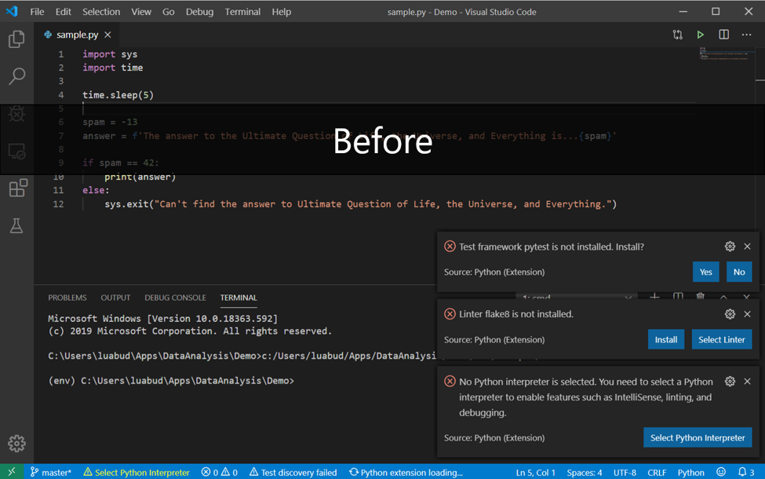The width and height of the screenshot is (765, 479).
Task: Create a new terminal with the plus icon
Action: point(654,297)
